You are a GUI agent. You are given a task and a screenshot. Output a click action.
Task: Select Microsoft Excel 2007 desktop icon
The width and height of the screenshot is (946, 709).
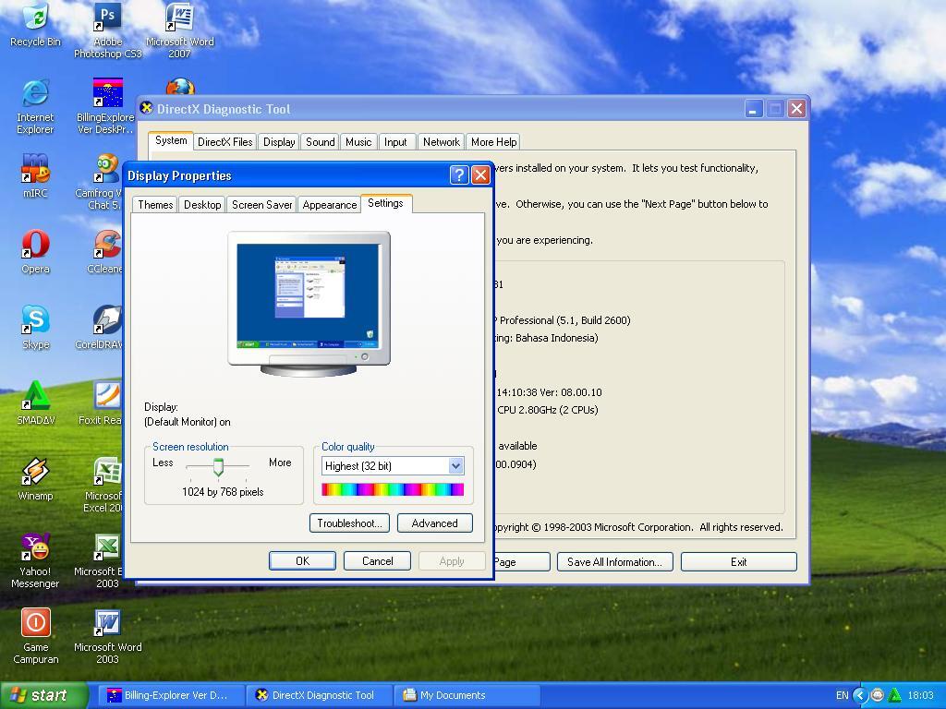[x=103, y=484]
